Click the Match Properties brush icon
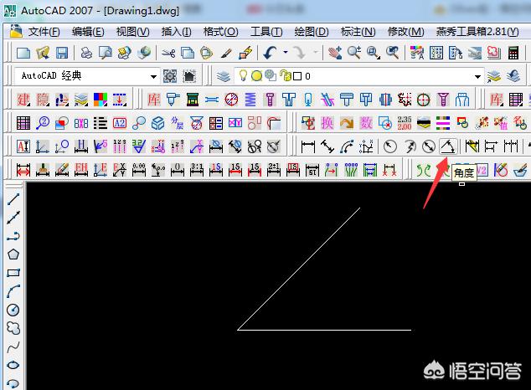The height and width of the screenshot is (390, 531). coord(226,53)
